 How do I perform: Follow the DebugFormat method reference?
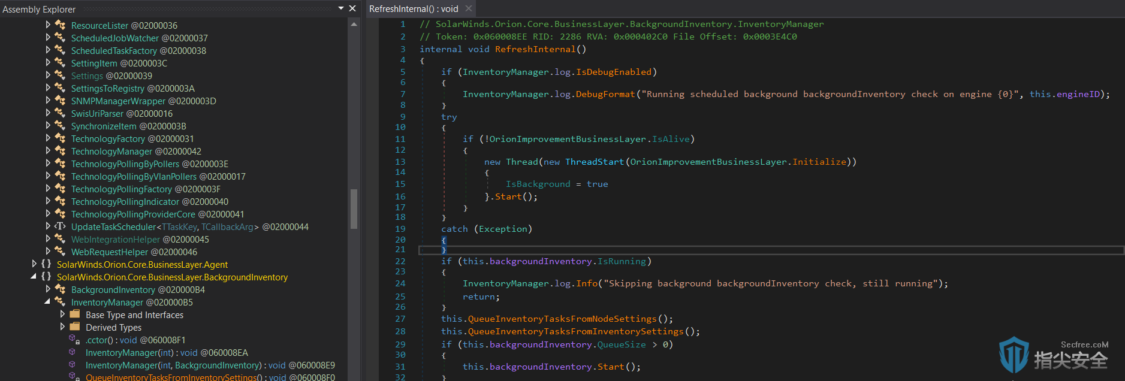pos(605,94)
